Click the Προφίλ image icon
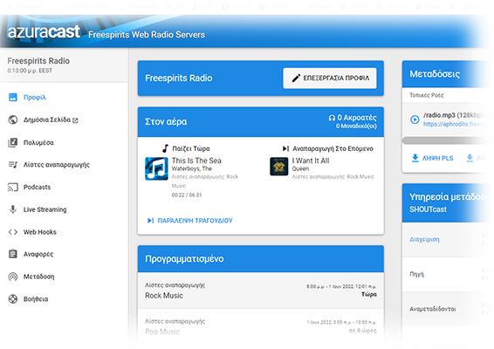494x349 pixels. pyautogui.click(x=12, y=98)
